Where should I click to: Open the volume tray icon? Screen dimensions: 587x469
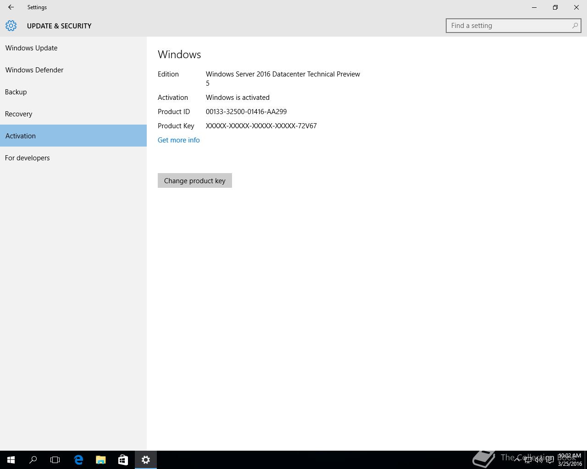pos(539,460)
